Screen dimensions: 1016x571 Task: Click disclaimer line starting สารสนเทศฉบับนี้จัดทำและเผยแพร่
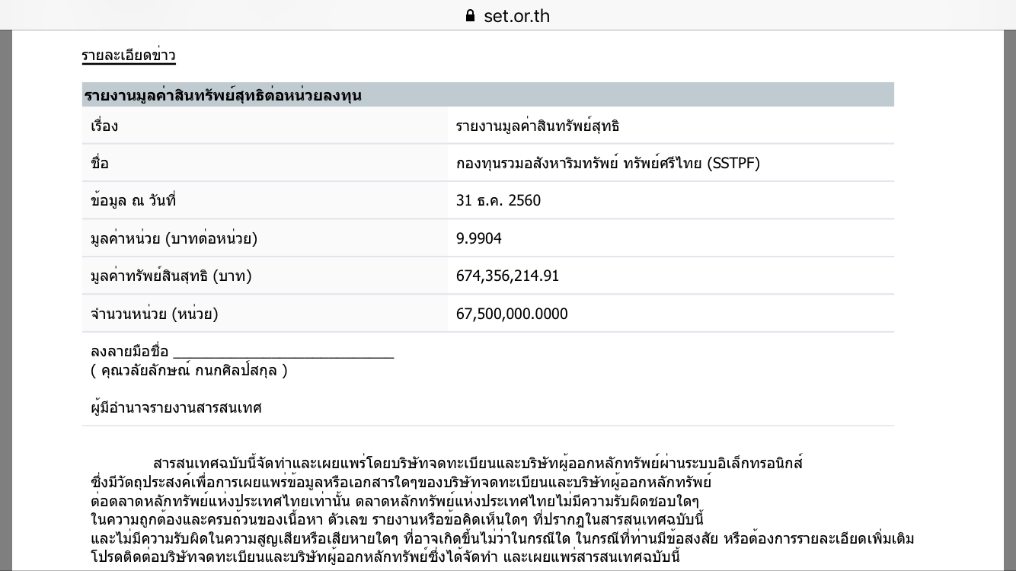pos(478,463)
